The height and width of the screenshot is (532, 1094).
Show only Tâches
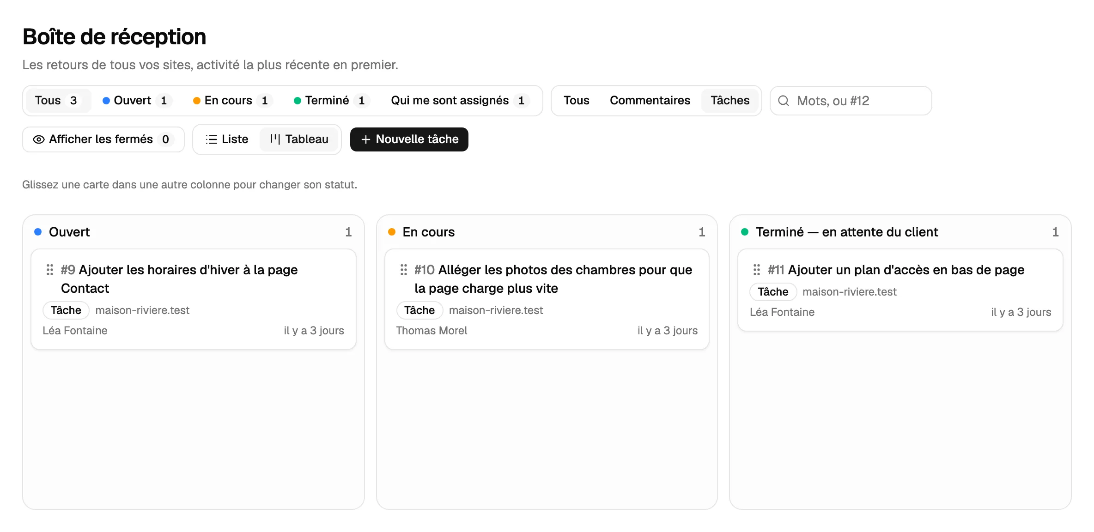point(730,101)
